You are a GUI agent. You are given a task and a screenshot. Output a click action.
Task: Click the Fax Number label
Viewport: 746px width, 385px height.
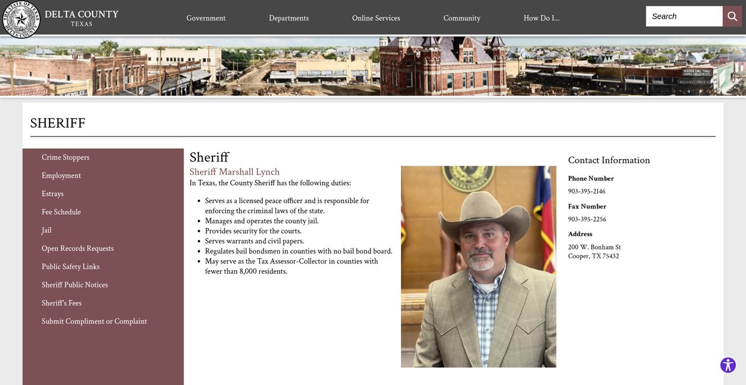point(587,206)
